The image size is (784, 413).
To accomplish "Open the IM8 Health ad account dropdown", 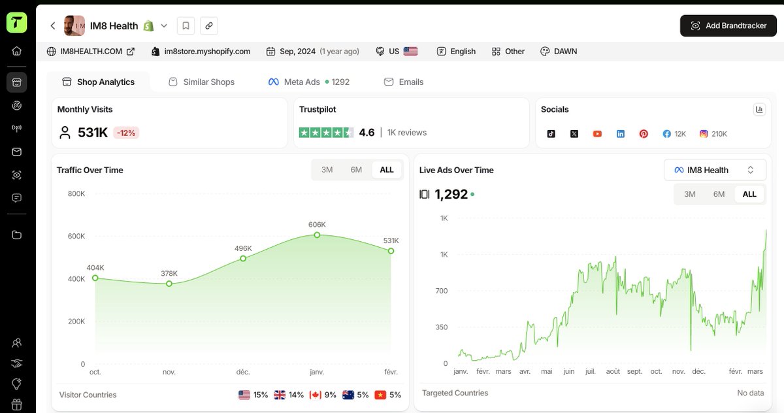I will (715, 170).
